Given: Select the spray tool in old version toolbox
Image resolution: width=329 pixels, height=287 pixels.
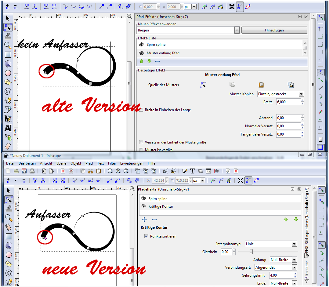Looking at the screenshot, I should pyautogui.click(x=8, y=137).
